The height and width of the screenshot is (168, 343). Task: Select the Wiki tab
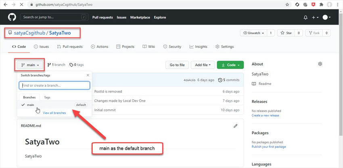149,47
